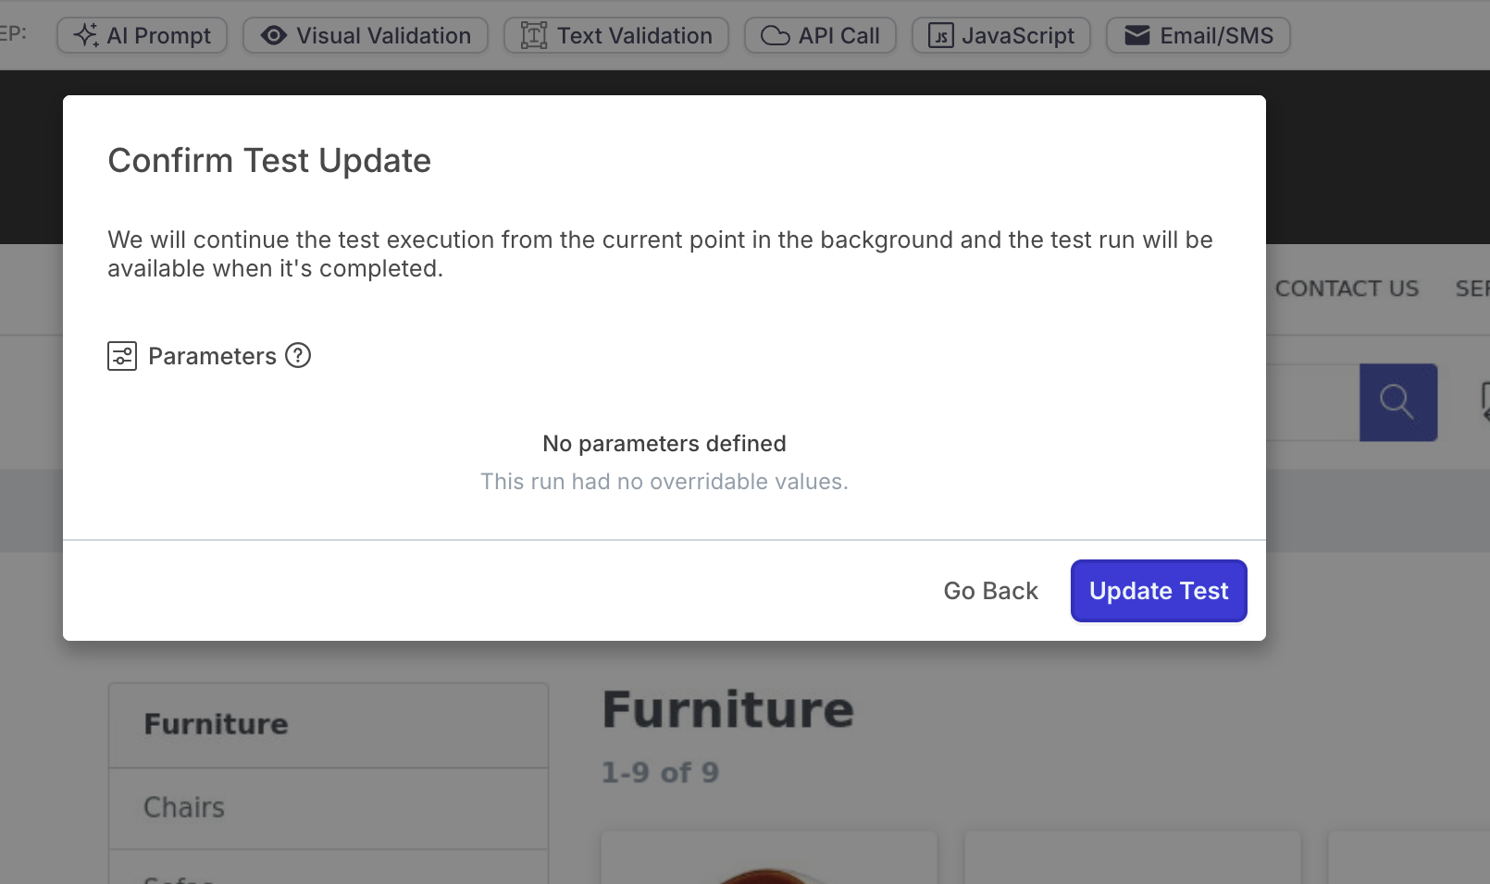Insert a JavaScript step
The width and height of the screenshot is (1490, 884).
pos(1001,36)
